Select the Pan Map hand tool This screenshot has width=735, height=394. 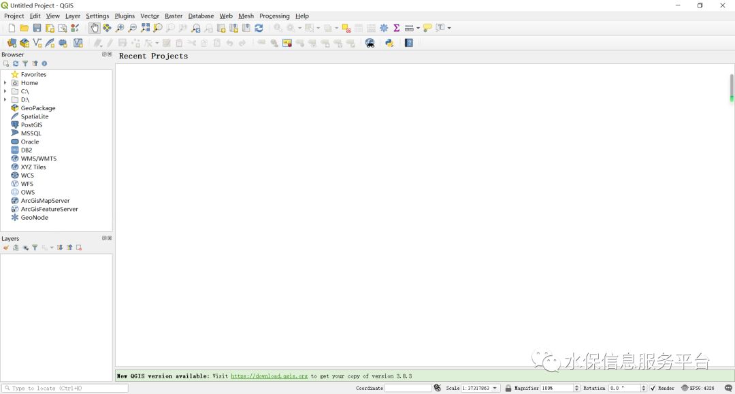[x=94, y=28]
